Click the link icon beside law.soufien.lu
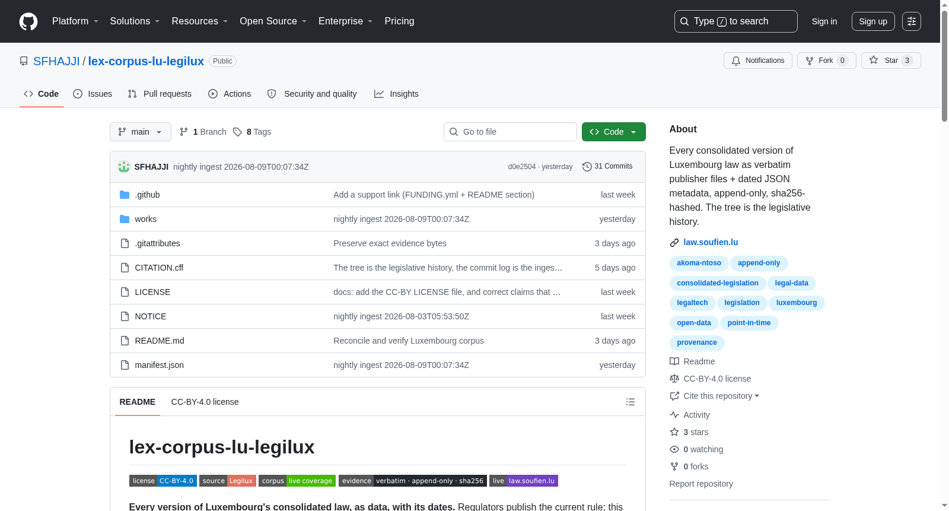Screen dimensions: 949x511 click(x=674, y=243)
